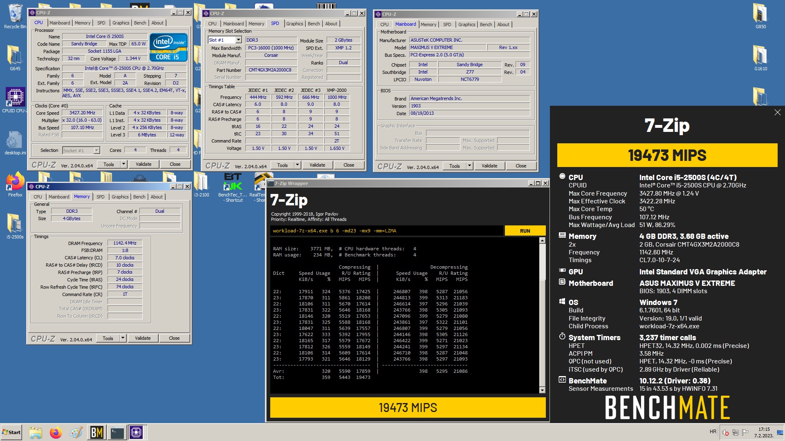Click the CMT4GX3M2A2000C8 part number field
This screenshot has width=785, height=441.
271,70
